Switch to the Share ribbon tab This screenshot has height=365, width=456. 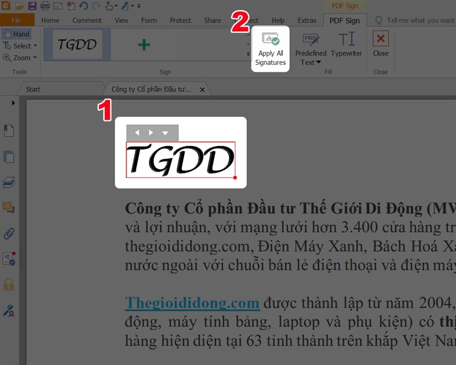tap(212, 21)
